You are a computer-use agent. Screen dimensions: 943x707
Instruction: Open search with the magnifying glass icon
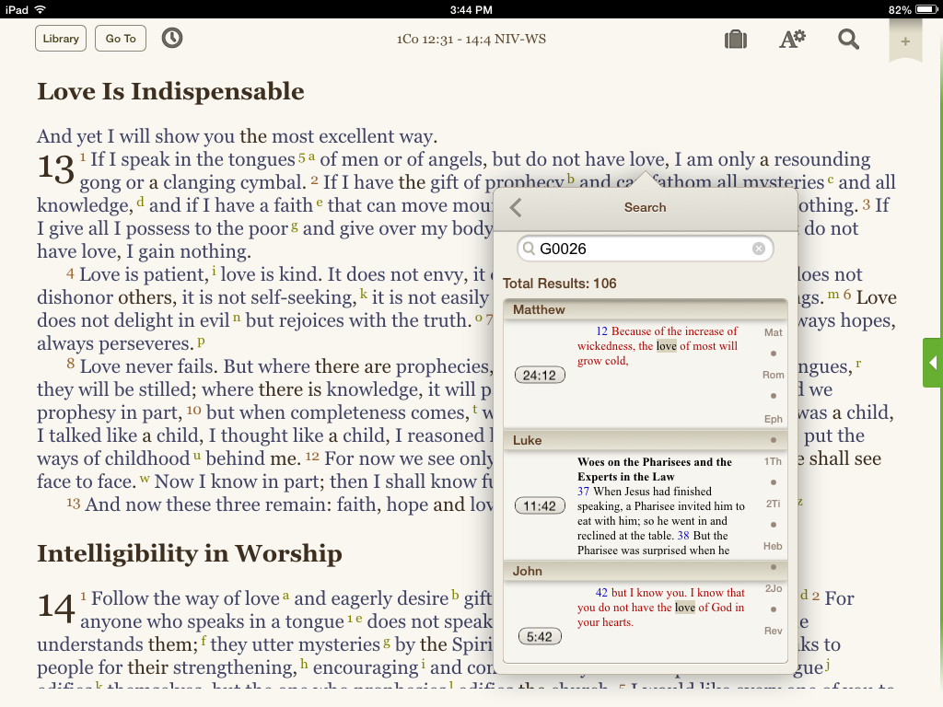pyautogui.click(x=848, y=39)
